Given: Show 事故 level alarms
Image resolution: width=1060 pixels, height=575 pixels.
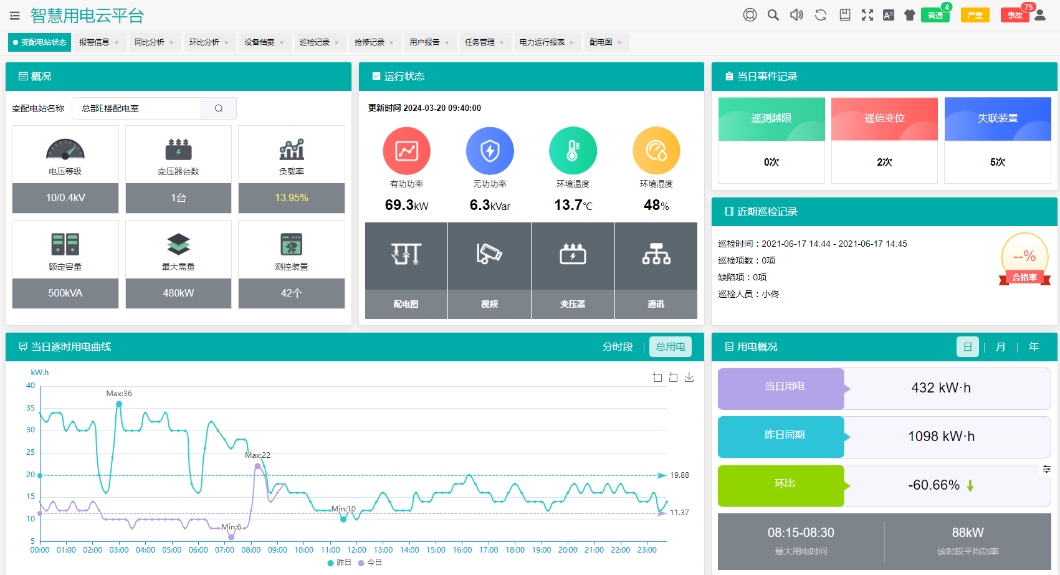Looking at the screenshot, I should pyautogui.click(x=1015, y=15).
